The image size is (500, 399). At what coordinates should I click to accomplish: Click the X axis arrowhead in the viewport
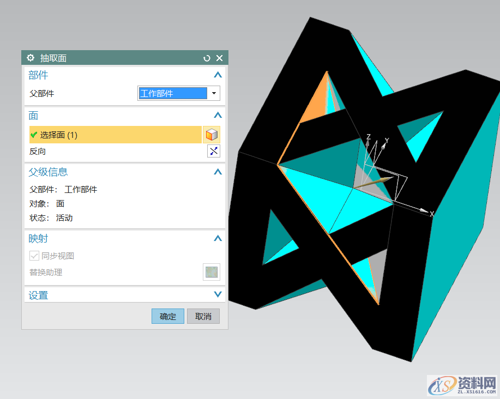(x=423, y=210)
